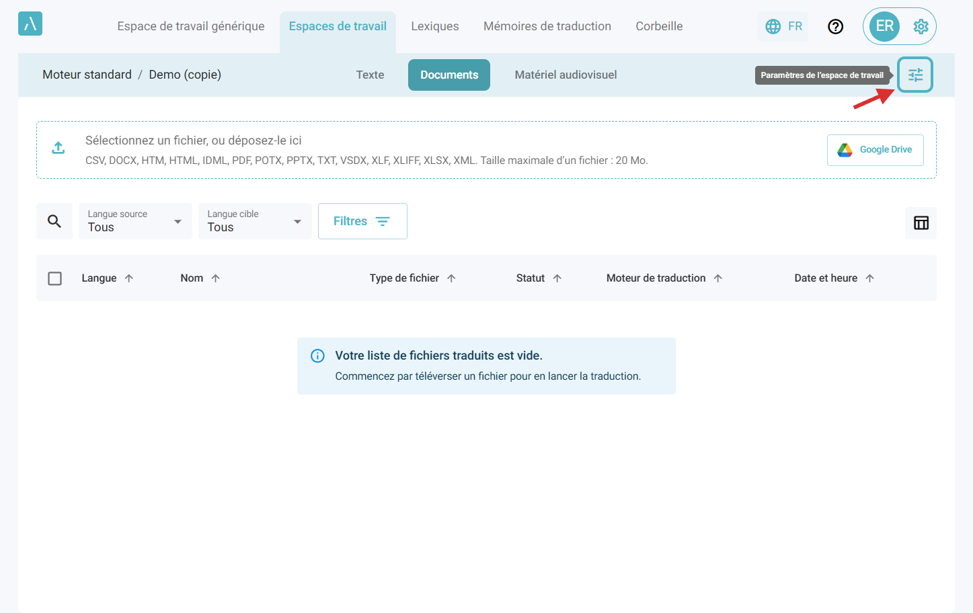Click the ER user avatar
Viewport: 973px width, 613px height.
884,26
